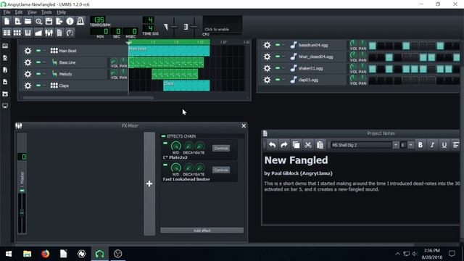Create a new project via toolbar icon

click(x=7, y=21)
